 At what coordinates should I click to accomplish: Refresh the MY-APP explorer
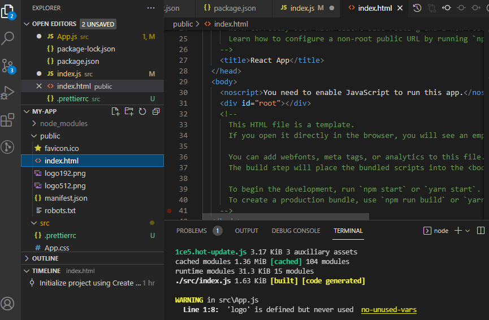point(142,111)
